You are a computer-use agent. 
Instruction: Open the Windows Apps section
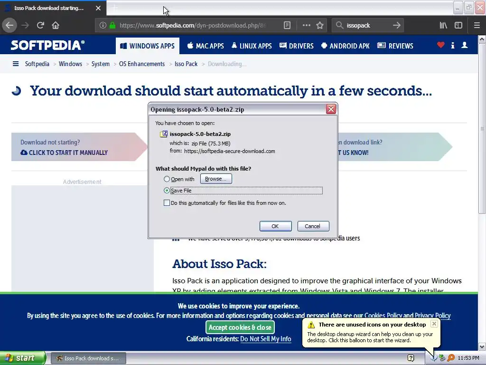coord(148,46)
